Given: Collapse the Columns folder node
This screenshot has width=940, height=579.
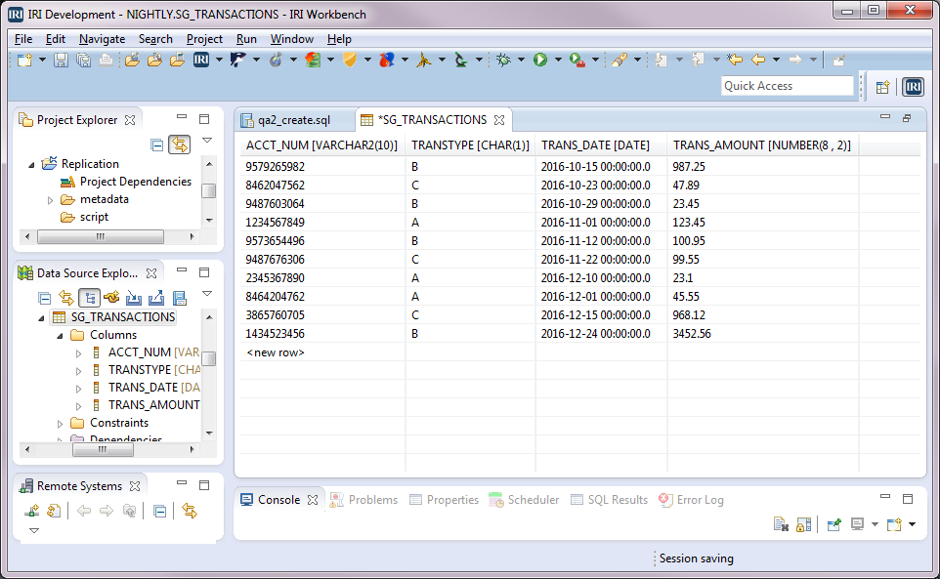Looking at the screenshot, I should (60, 335).
